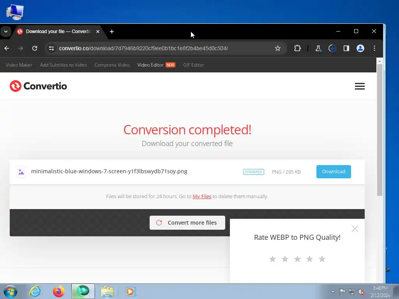
Task: Rate one star in quality popup
Action: (272, 259)
